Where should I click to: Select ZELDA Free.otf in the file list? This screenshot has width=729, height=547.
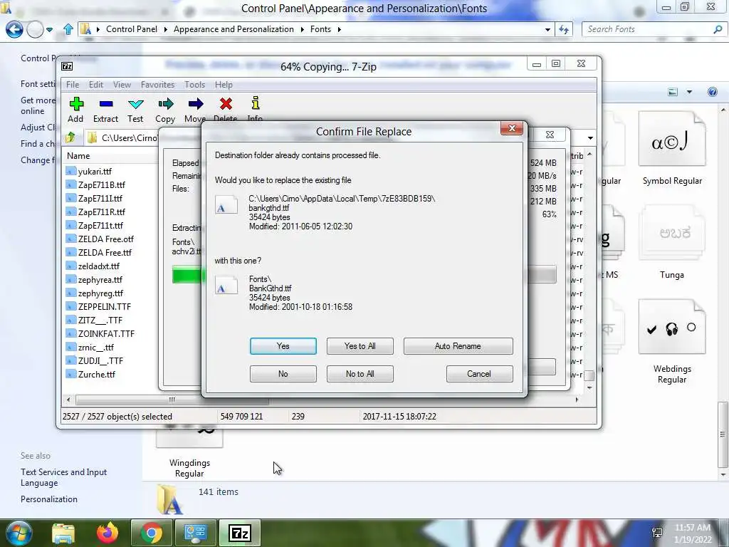click(x=105, y=239)
